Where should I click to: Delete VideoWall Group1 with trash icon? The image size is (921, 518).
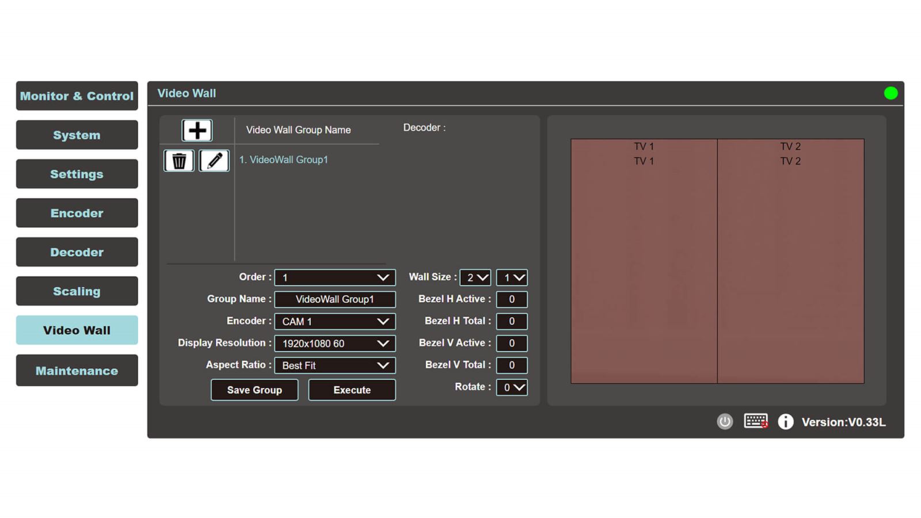coord(179,161)
